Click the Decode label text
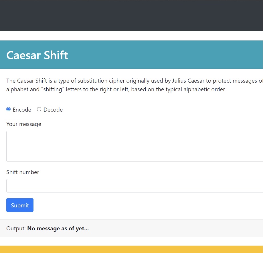The width and height of the screenshot is (263, 253). coord(53,110)
